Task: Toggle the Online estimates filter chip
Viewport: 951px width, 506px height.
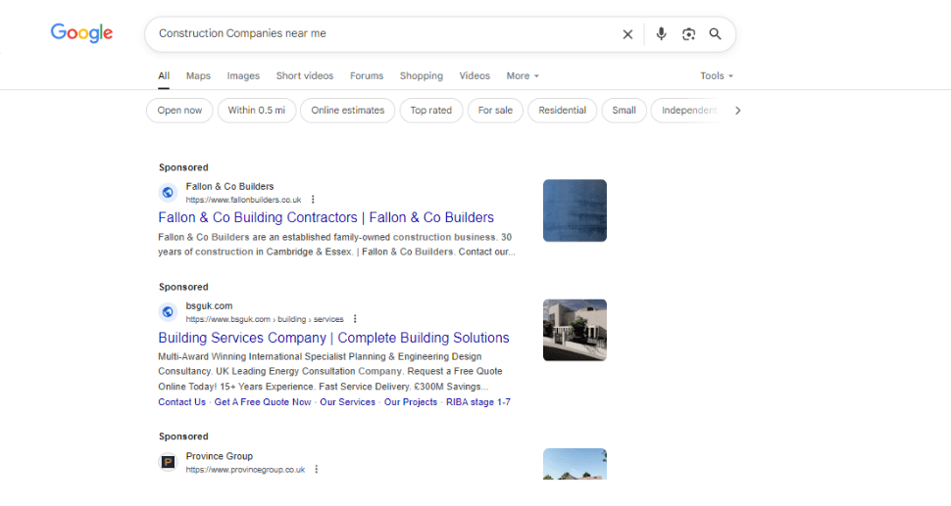Action: point(347,111)
